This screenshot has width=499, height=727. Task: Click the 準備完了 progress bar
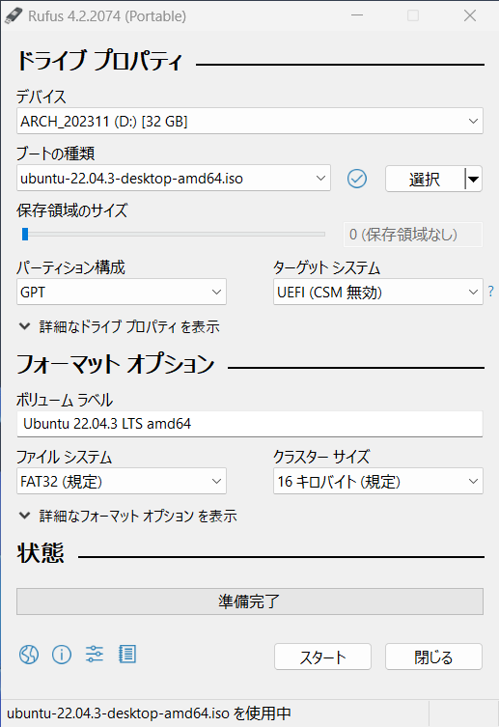(x=250, y=601)
